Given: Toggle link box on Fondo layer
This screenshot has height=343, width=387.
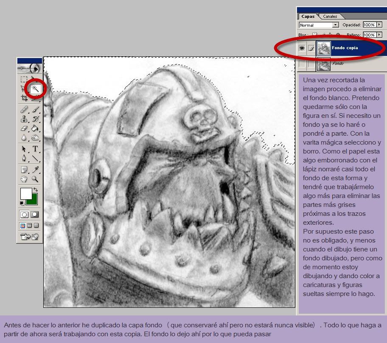Looking at the screenshot, I should click(311, 64).
